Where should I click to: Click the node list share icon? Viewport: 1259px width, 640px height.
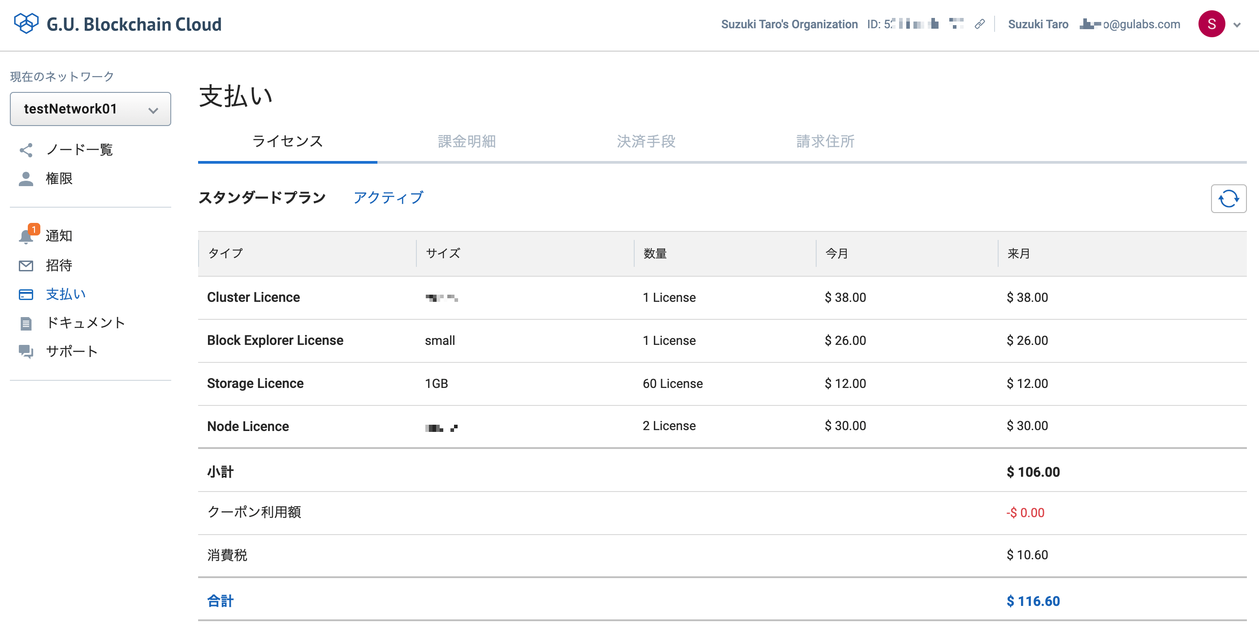coord(26,150)
